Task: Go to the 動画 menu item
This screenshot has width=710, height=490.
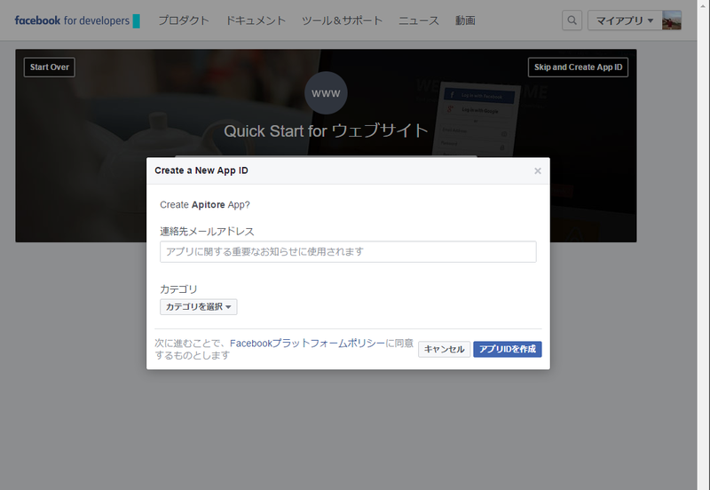Action: point(465,20)
